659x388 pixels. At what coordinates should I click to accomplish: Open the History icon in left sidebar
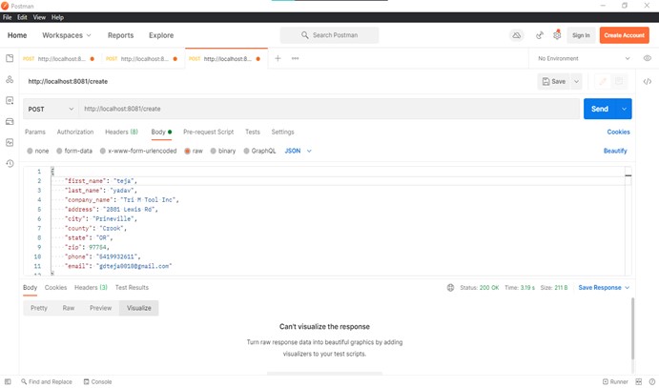(x=10, y=163)
